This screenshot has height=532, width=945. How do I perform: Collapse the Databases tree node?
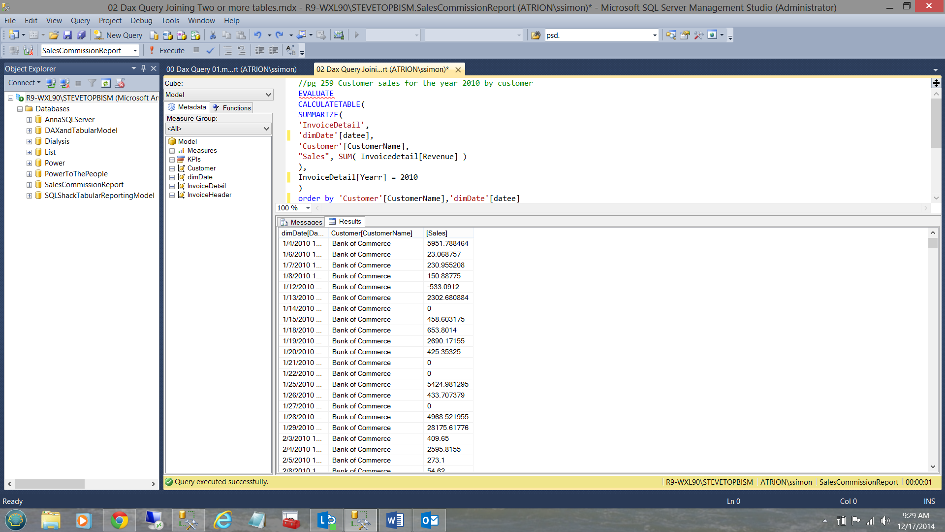pyautogui.click(x=20, y=109)
